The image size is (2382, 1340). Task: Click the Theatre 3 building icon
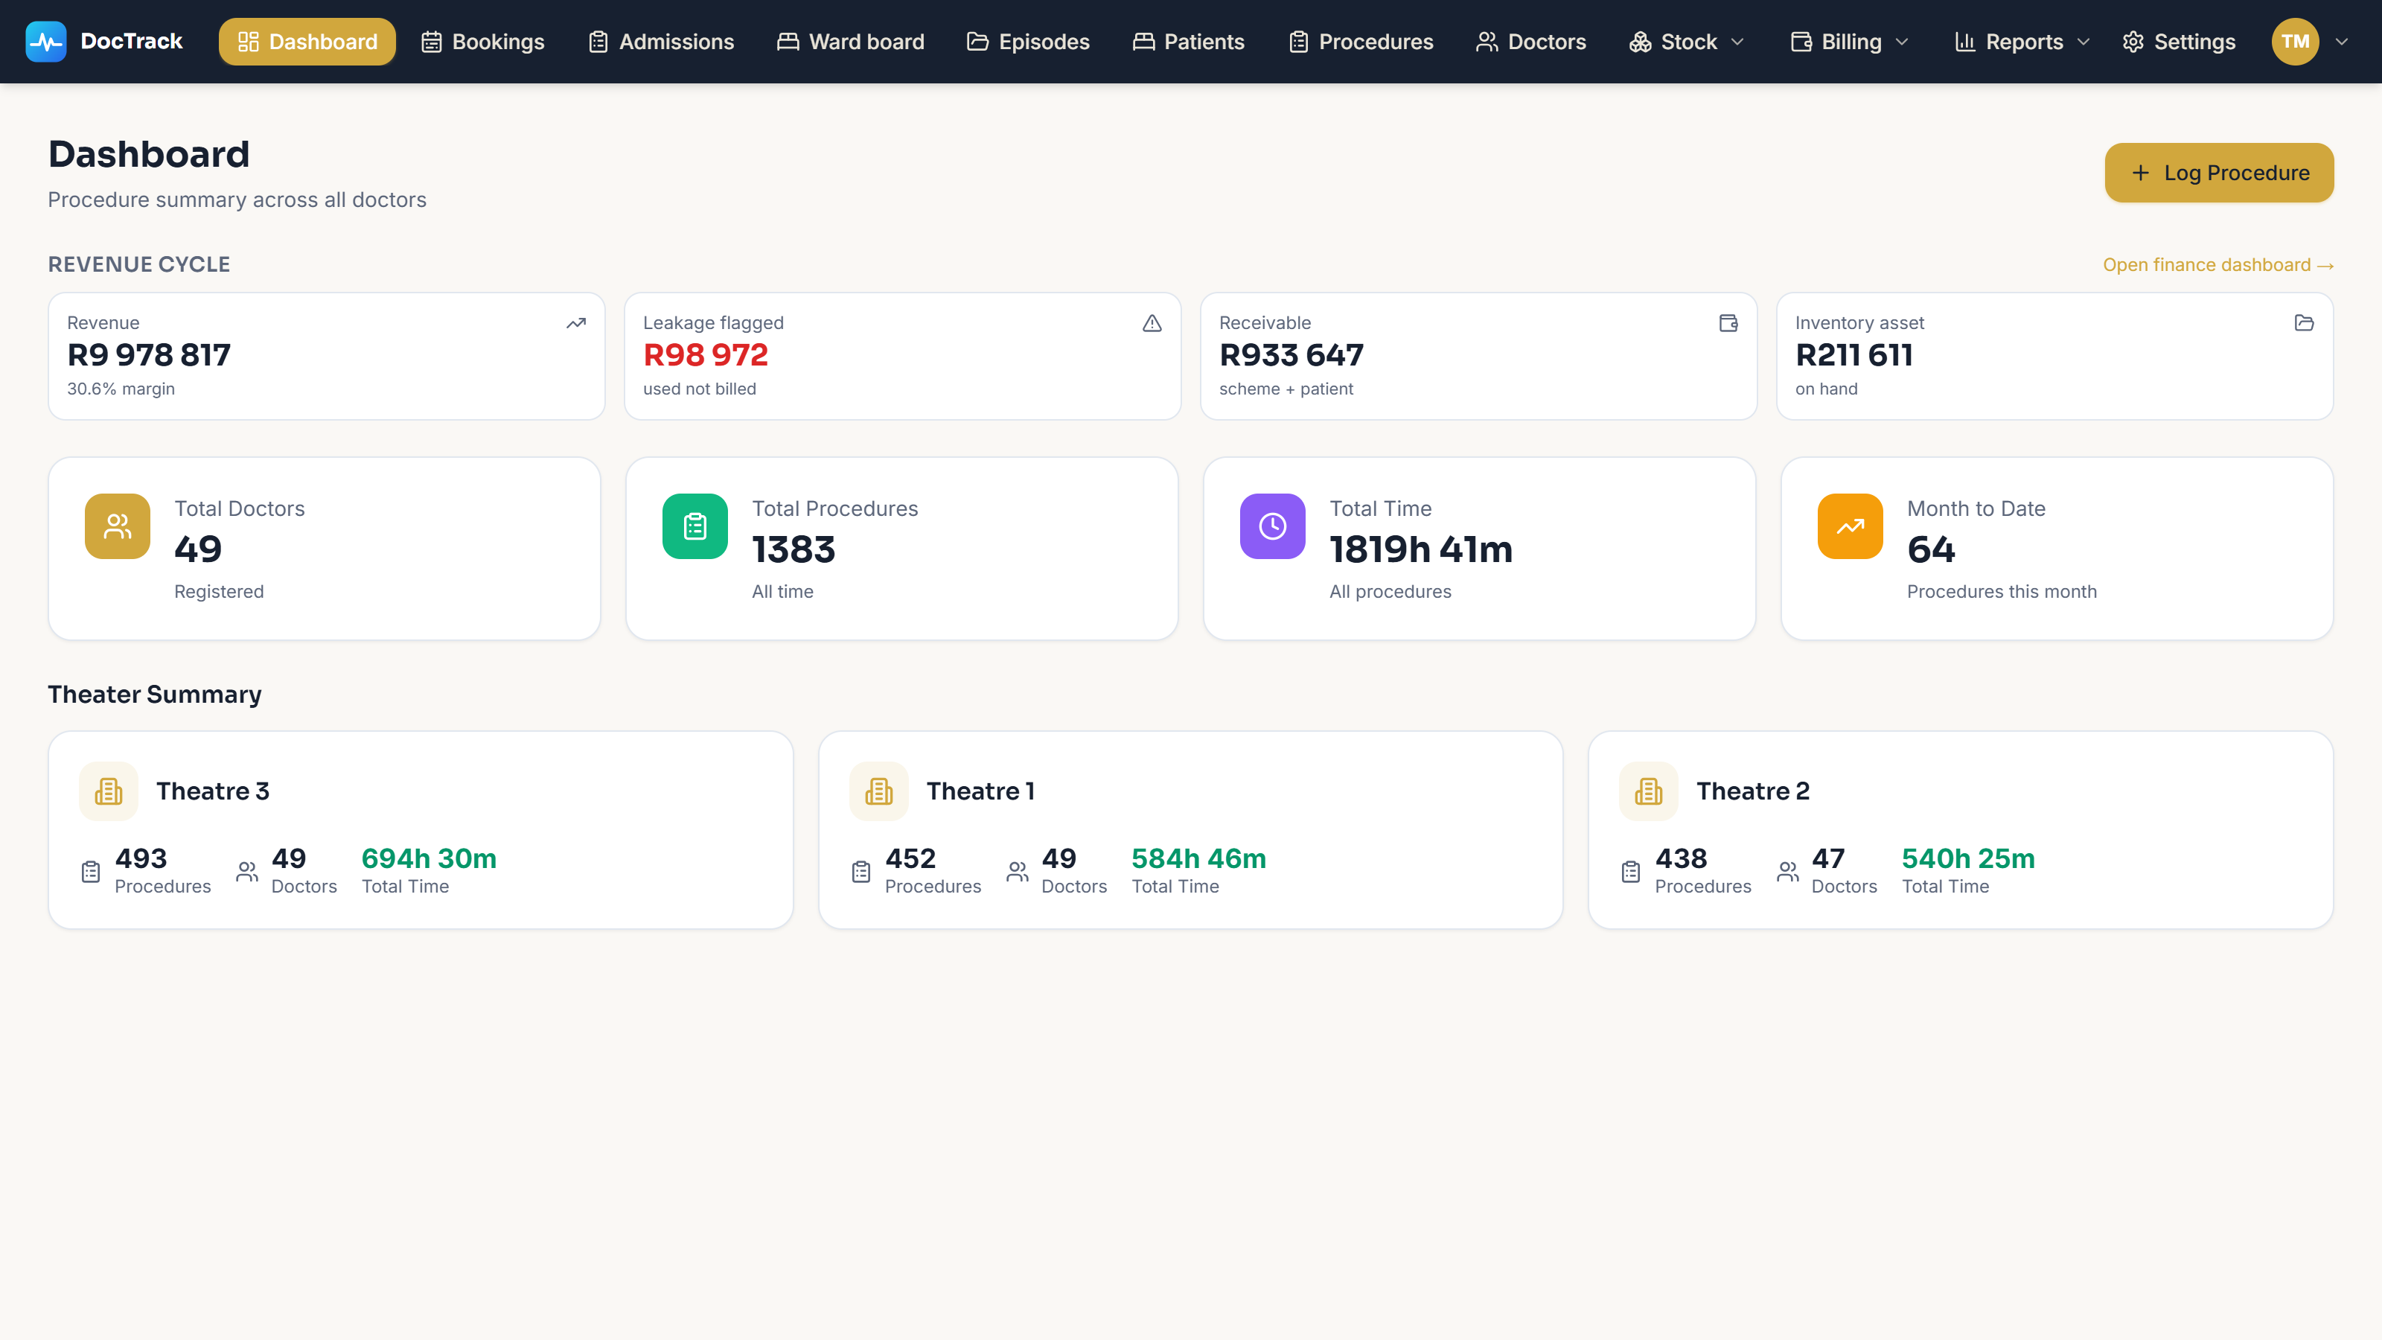108,791
